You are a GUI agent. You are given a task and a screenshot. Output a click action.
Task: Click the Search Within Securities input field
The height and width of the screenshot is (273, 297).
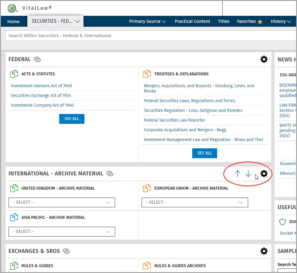coord(151,36)
